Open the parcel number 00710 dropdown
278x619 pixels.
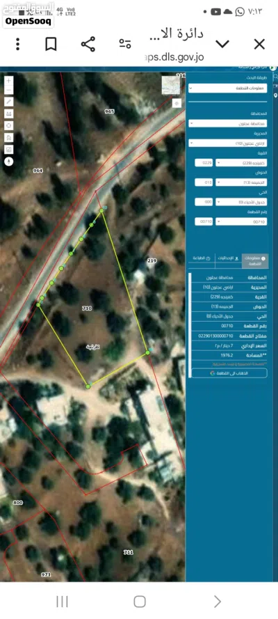pyautogui.click(x=241, y=221)
